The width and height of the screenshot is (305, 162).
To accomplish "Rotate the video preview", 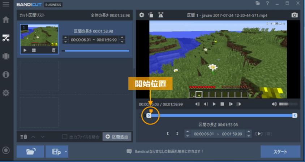I will click(151, 15).
